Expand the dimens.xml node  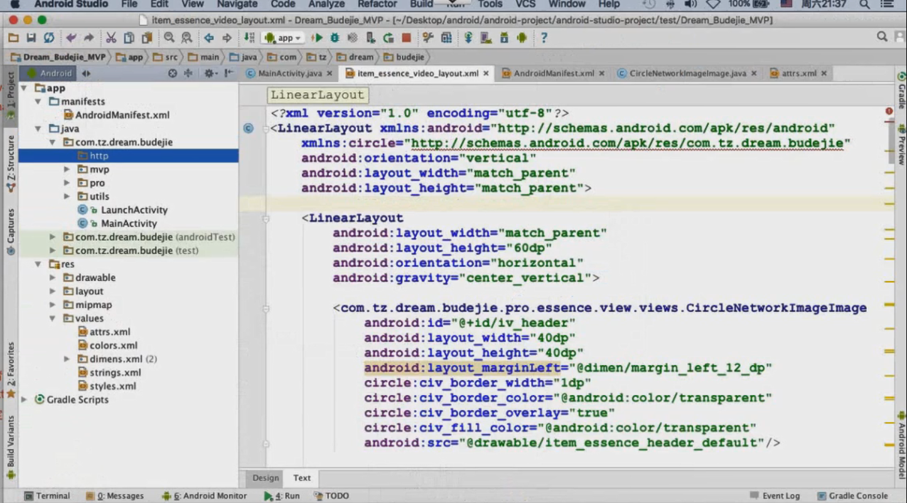click(x=67, y=359)
